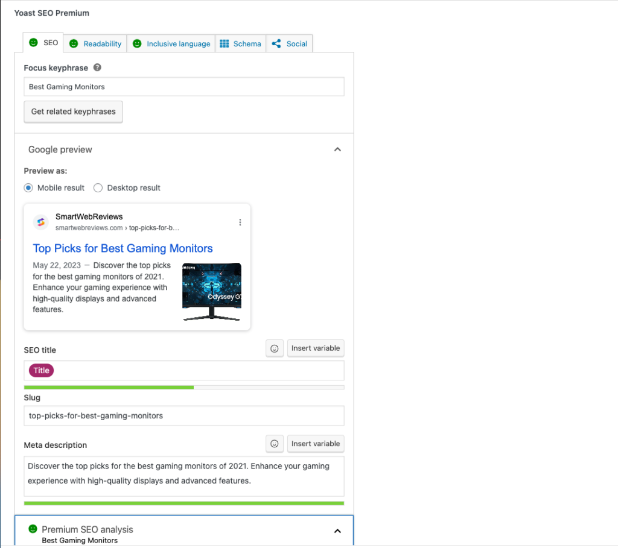Click the gaming monitor thumbnail in preview
The height and width of the screenshot is (548, 618).
(212, 292)
